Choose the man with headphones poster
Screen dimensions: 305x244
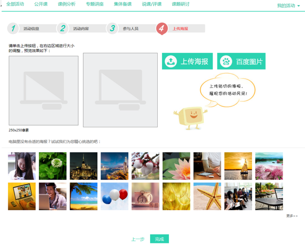coord(53,196)
